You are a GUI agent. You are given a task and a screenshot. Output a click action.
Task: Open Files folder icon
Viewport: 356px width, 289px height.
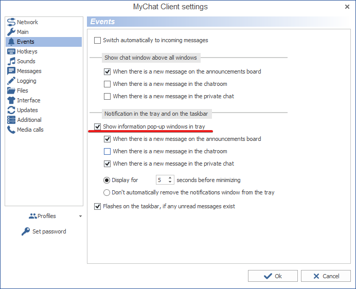tap(11, 91)
